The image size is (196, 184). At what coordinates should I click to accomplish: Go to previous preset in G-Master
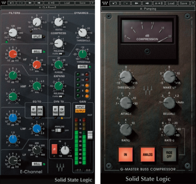click(x=136, y=3)
